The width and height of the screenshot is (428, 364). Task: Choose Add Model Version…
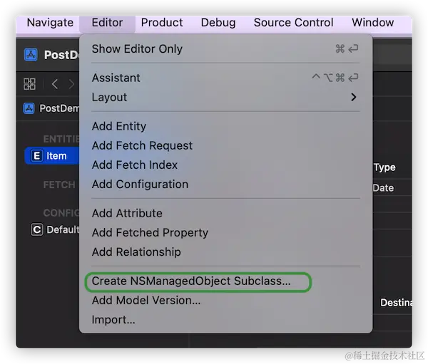point(225,301)
